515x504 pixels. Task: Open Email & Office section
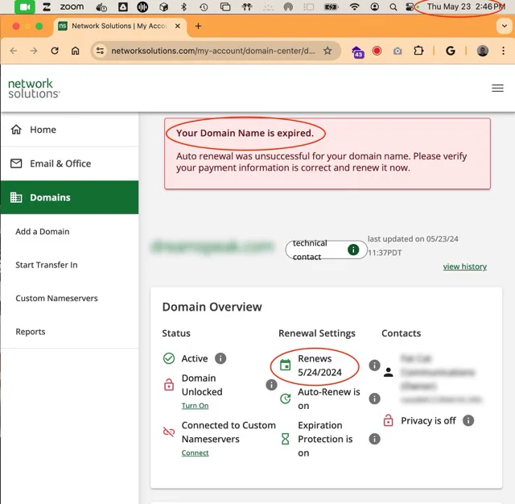[x=69, y=163]
